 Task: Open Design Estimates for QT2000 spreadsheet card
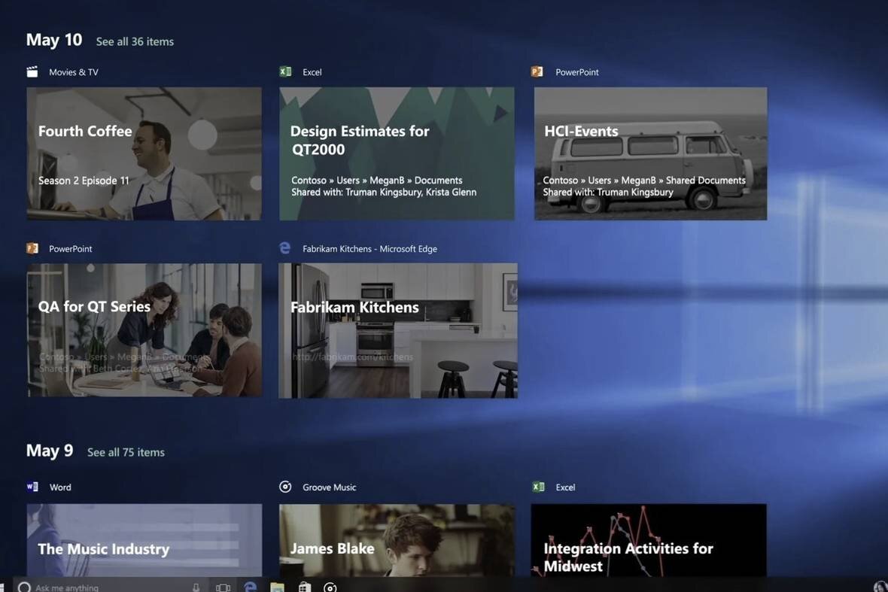397,153
